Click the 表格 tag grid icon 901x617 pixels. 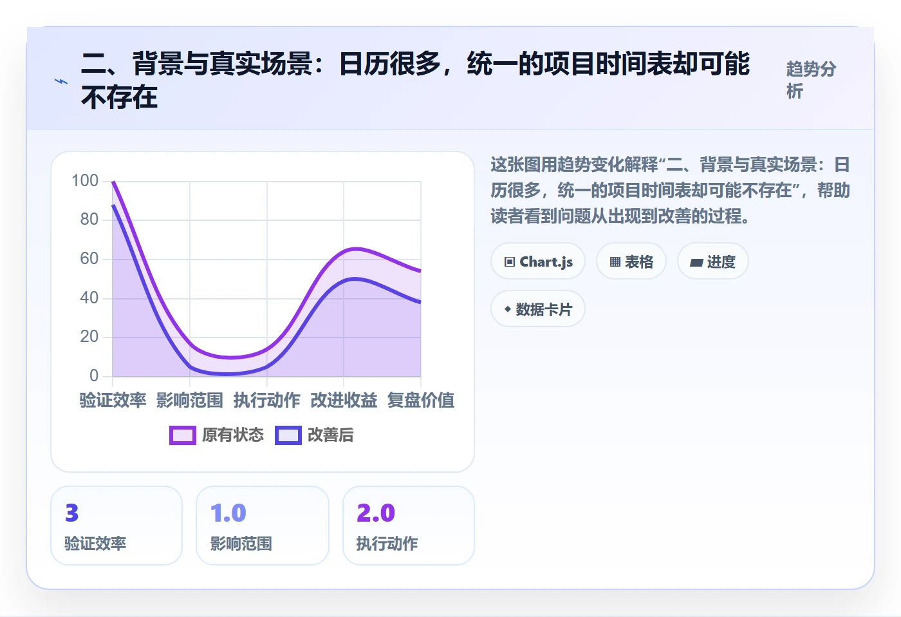615,261
